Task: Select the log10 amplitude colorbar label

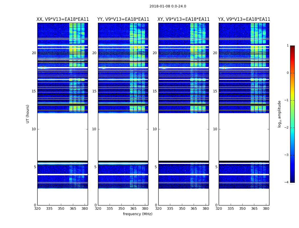Action: (280, 114)
